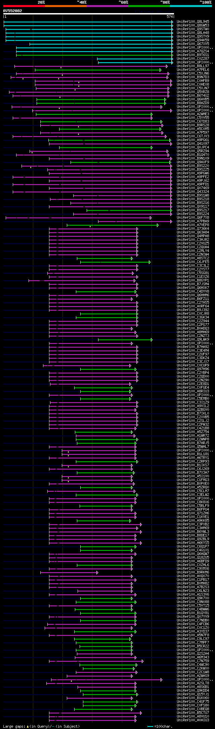Select hit label UniRef100_B9RKM6
The image size is (215, 729).
pos(193,572)
